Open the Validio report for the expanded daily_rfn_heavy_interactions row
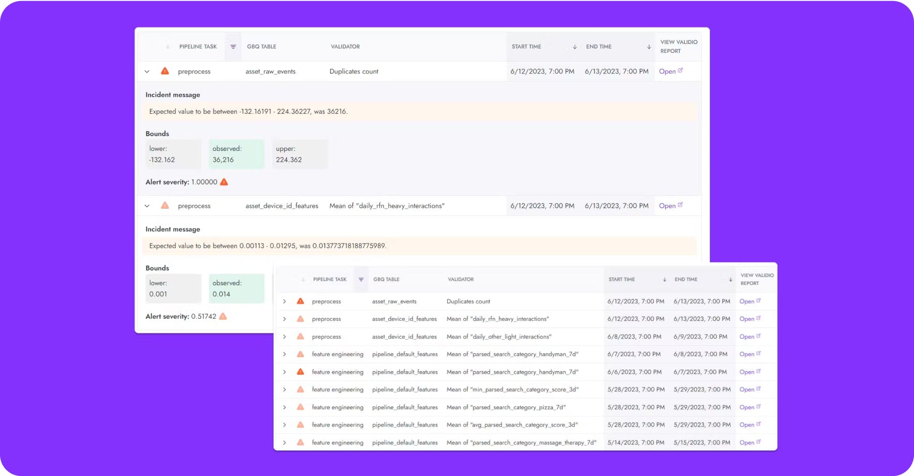This screenshot has width=914, height=476. (x=671, y=206)
